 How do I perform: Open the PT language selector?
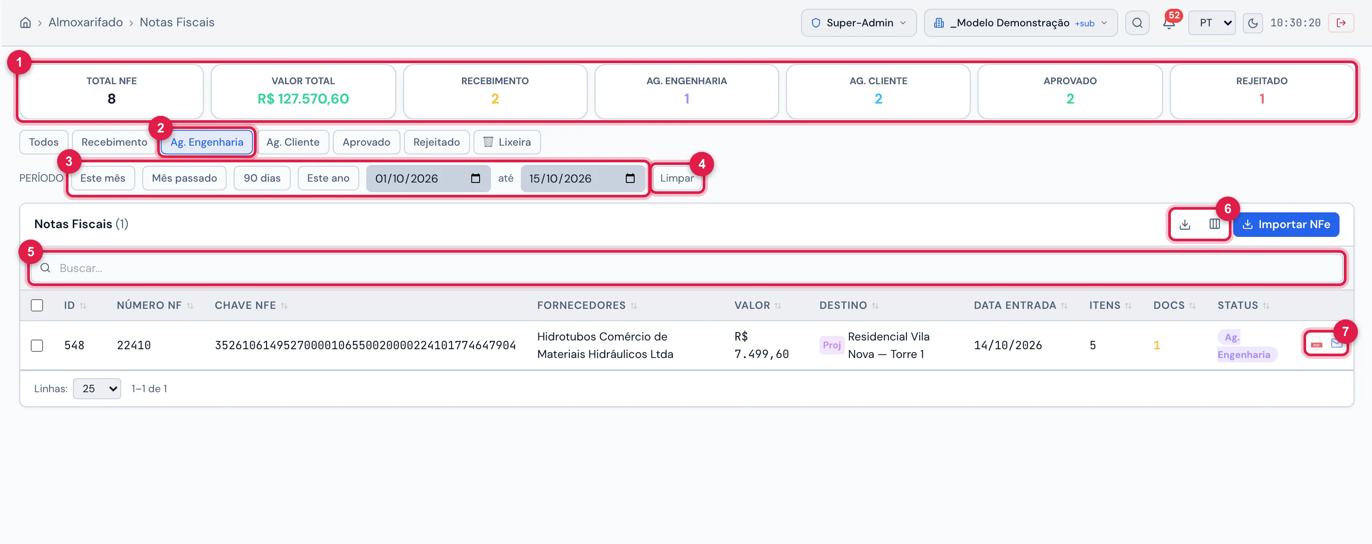1212,23
